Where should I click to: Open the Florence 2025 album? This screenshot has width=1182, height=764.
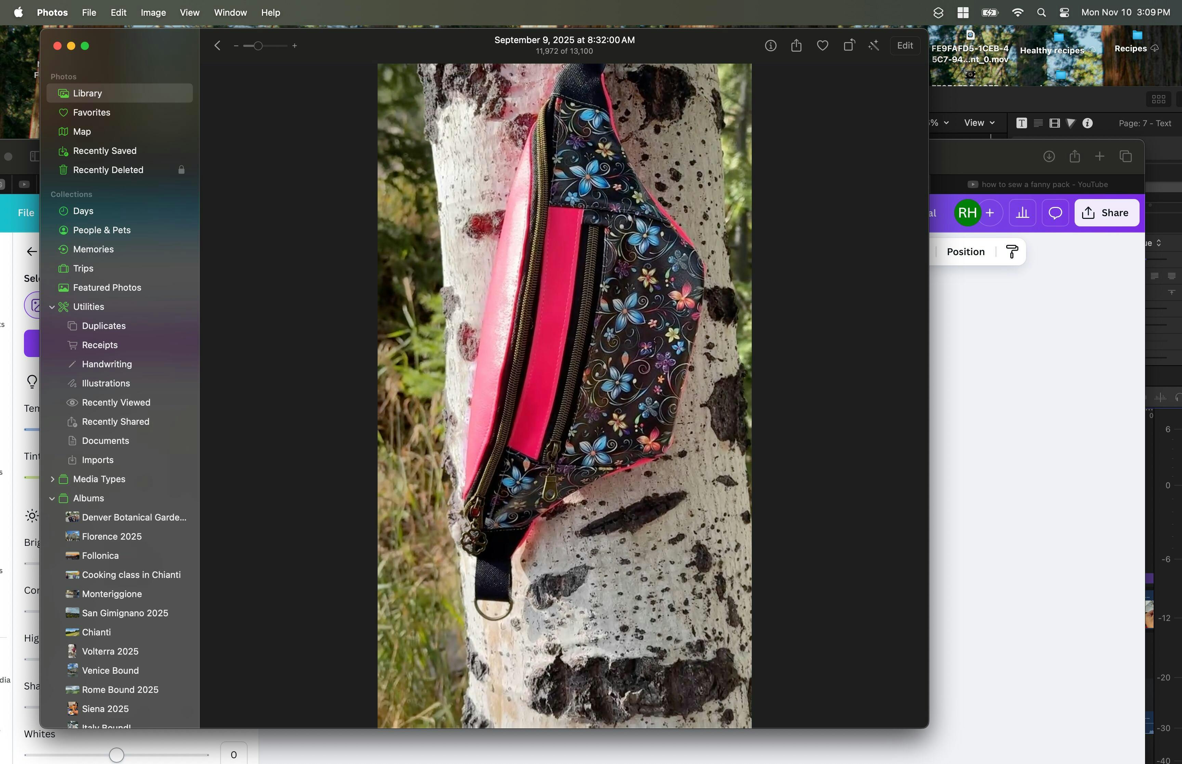[111, 537]
